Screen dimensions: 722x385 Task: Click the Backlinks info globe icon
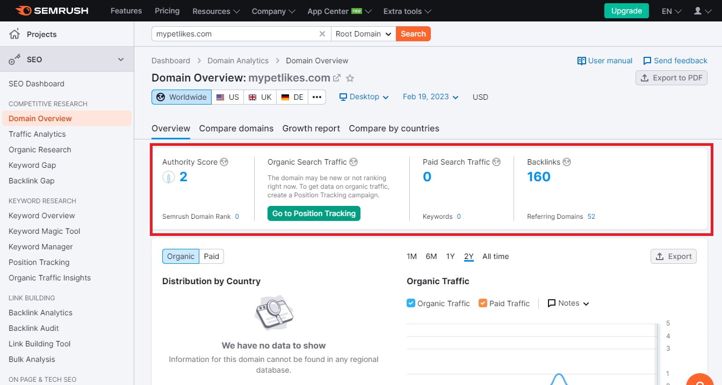[567, 162]
